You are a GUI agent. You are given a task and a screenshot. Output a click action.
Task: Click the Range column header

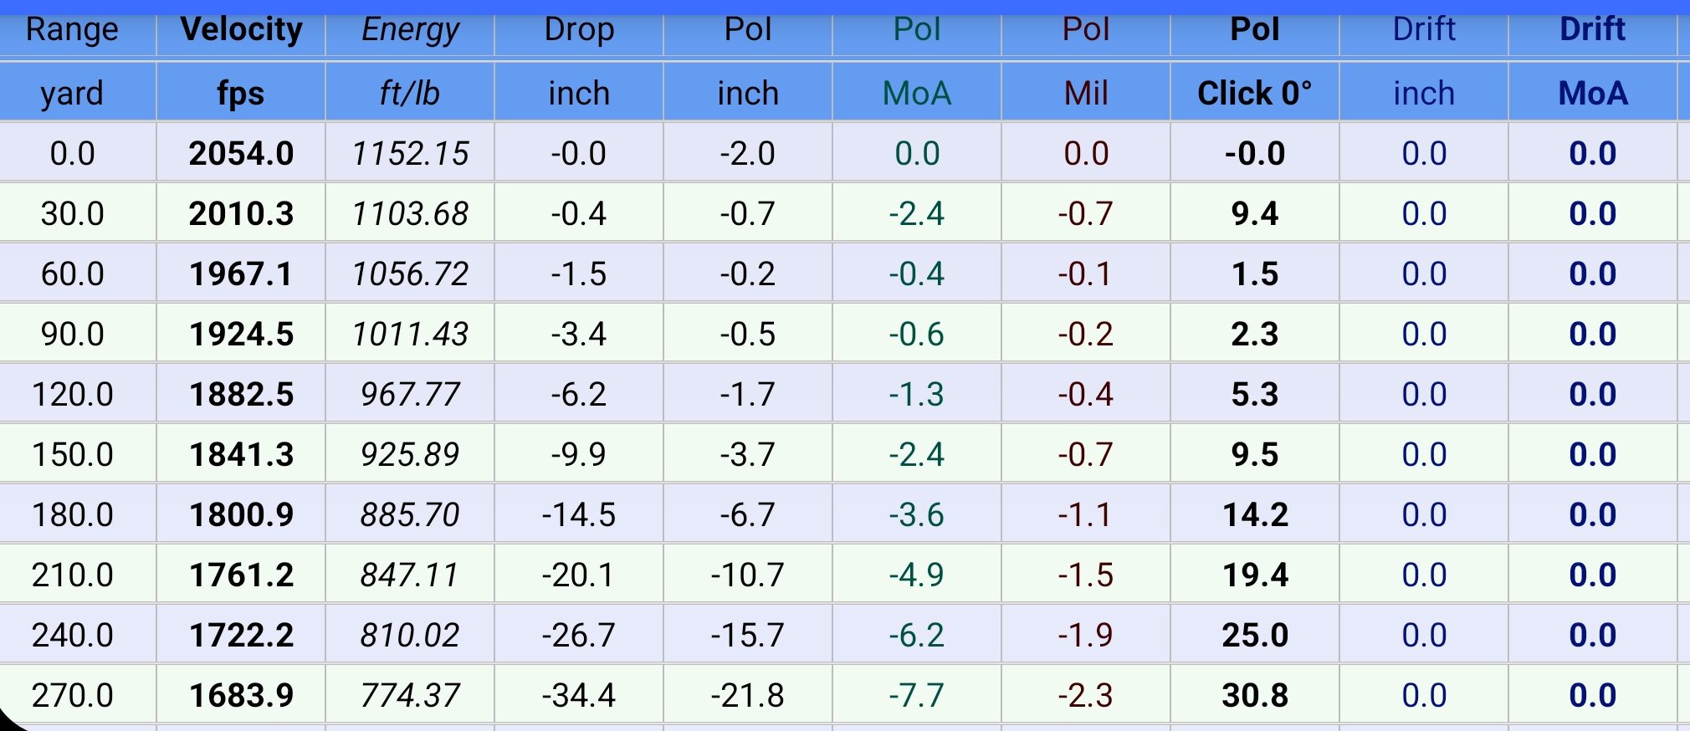click(x=72, y=30)
